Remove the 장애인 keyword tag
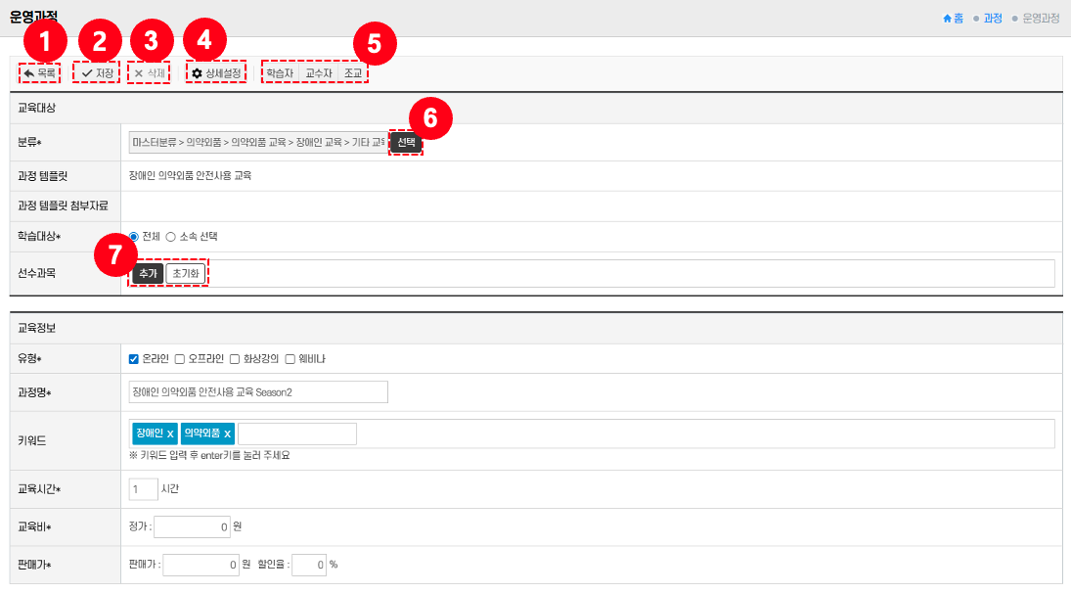Viewport: 1071px width, 593px height. (x=170, y=433)
